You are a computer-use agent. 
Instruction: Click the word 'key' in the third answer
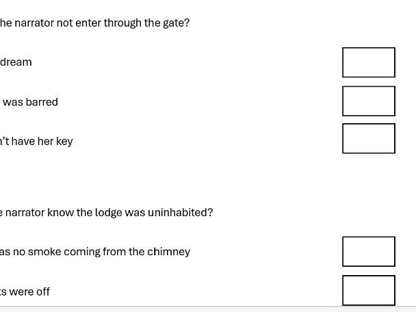pyautogui.click(x=64, y=142)
